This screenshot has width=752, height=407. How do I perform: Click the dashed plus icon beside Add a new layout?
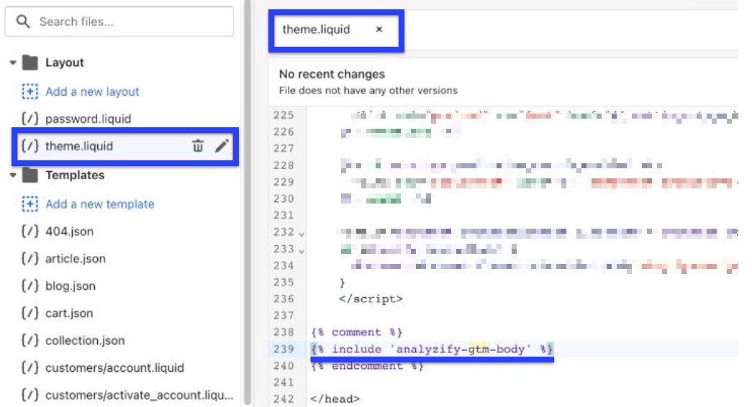click(30, 91)
